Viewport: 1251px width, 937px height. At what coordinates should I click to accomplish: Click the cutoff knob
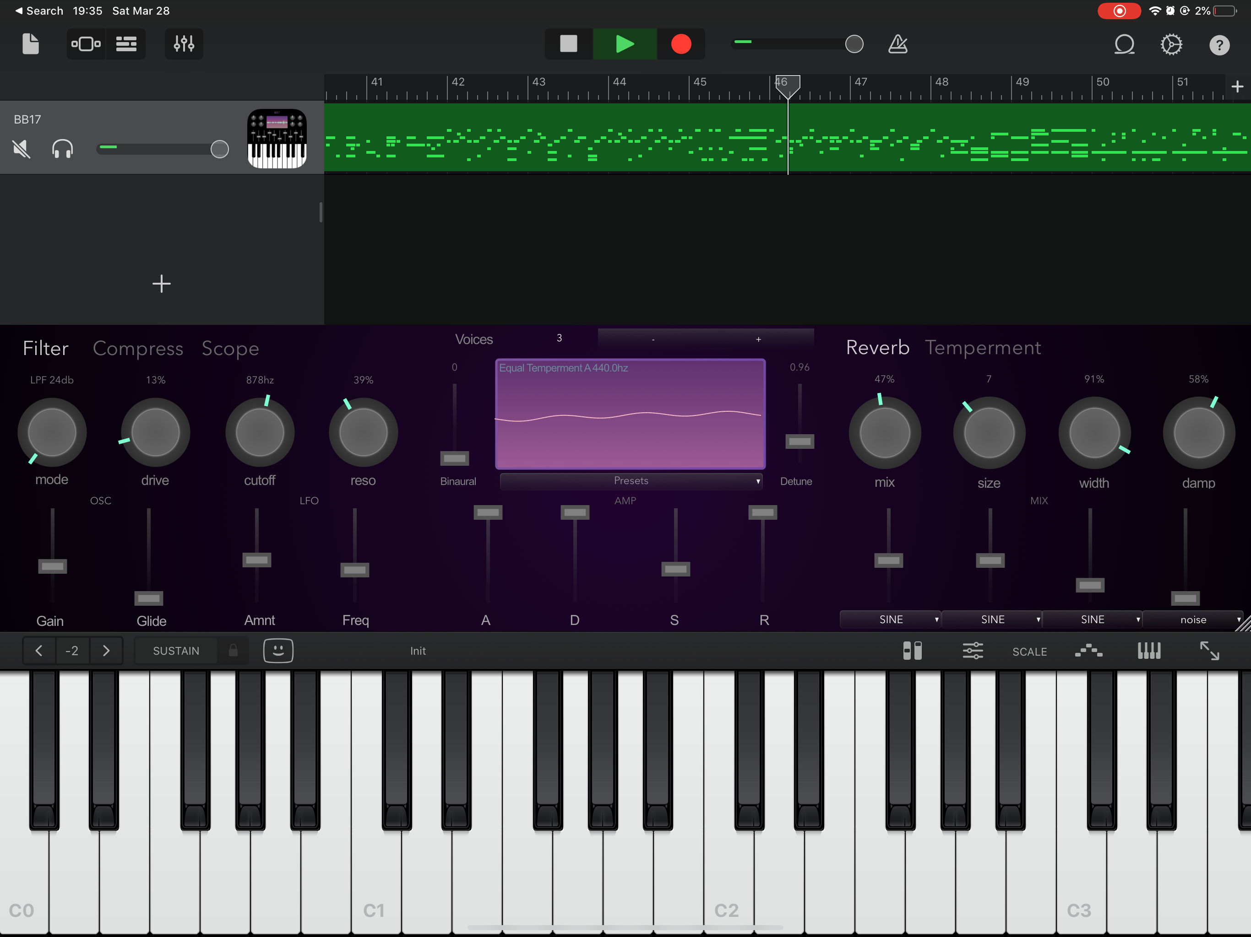[260, 432]
